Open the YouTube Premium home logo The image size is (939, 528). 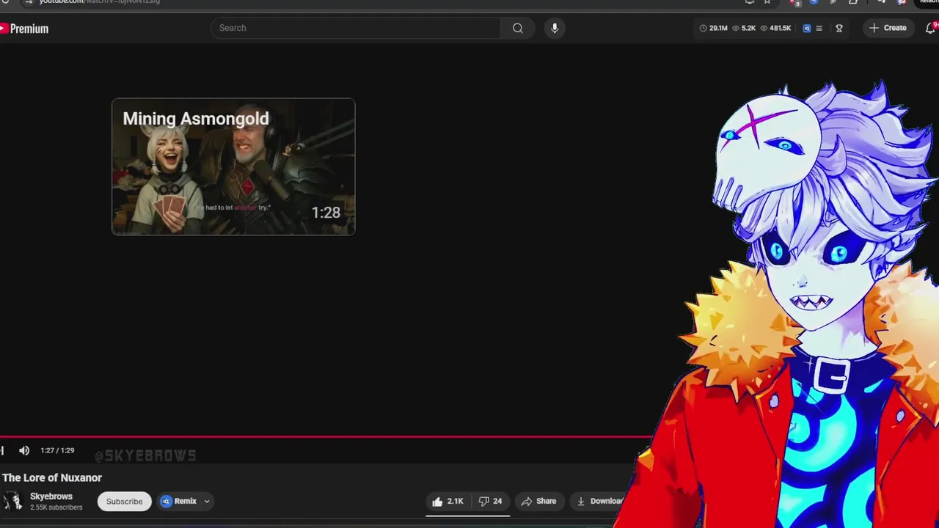click(x=24, y=29)
